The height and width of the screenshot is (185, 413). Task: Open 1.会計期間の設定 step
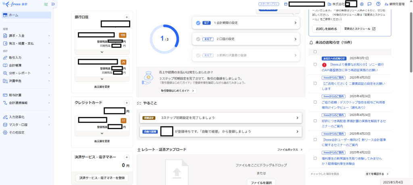point(246,23)
